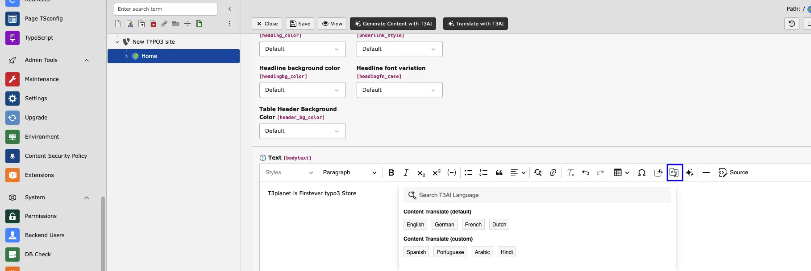The image size is (811, 271).
Task: Collapse the System section
Action: 87,197
